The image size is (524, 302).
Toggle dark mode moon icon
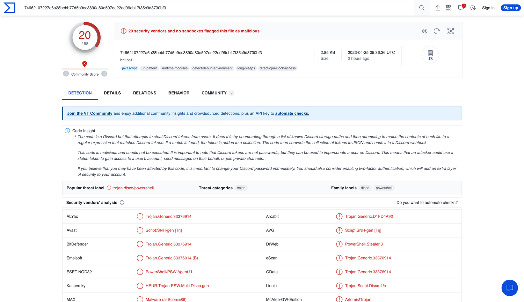point(473,8)
